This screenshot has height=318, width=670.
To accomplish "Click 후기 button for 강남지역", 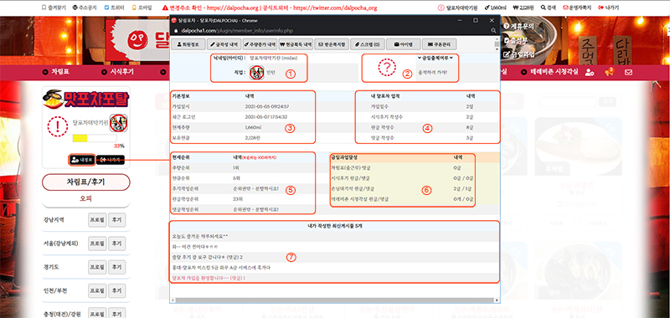I will pyautogui.click(x=117, y=221).
